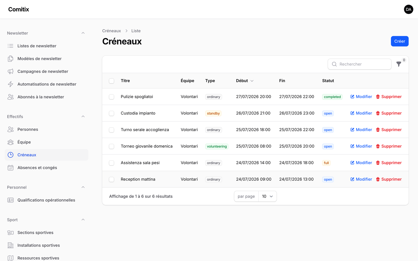Tick the Turno serale accoglienza checkbox
418x261 pixels.
click(x=111, y=130)
